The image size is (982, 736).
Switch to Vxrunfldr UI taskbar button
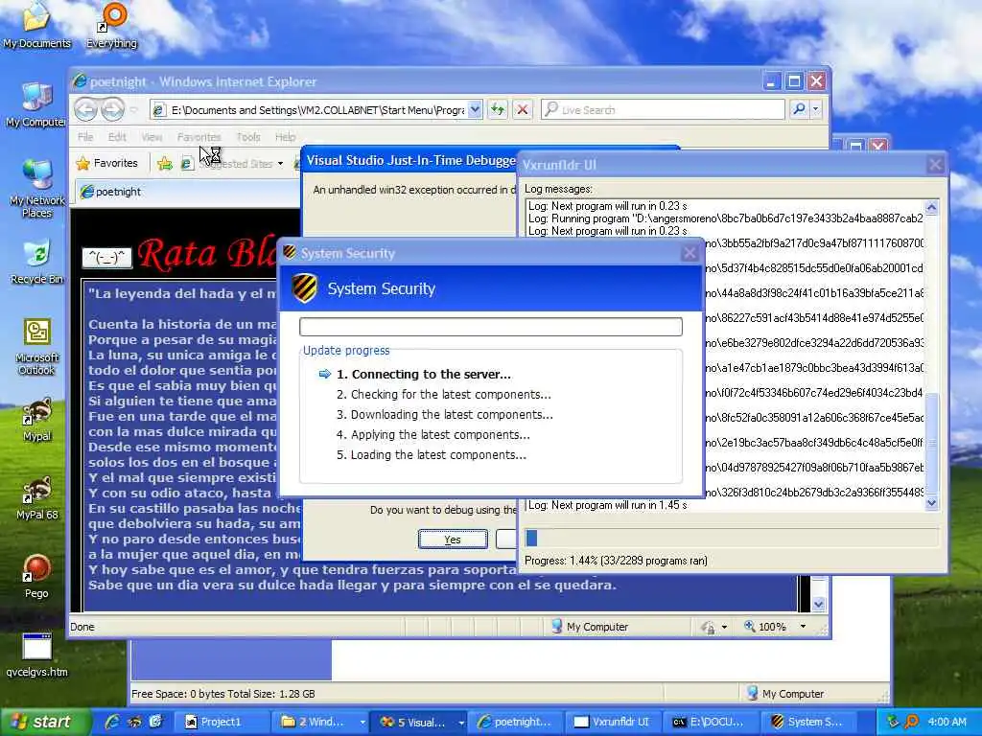click(613, 722)
